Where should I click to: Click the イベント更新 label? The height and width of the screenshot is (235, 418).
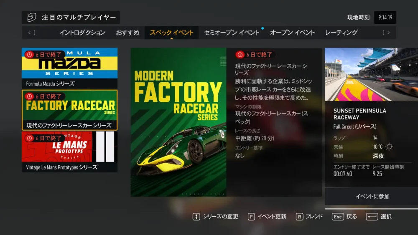point(272,217)
